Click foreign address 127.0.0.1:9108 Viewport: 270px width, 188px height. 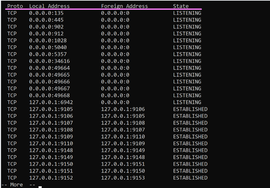tap(123, 123)
